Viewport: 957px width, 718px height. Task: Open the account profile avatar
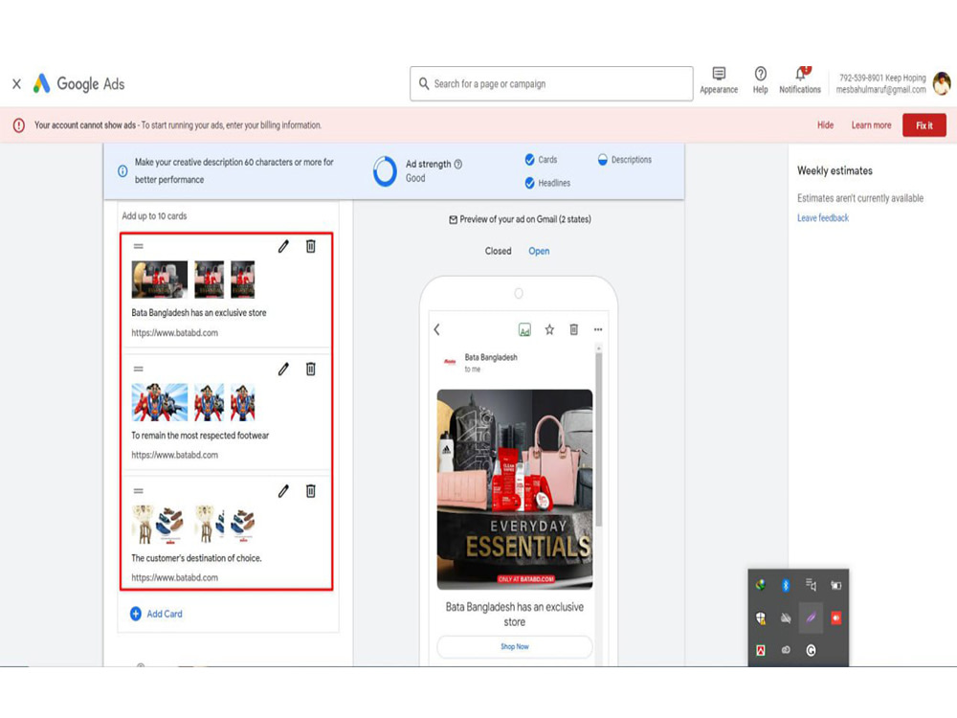(x=943, y=83)
